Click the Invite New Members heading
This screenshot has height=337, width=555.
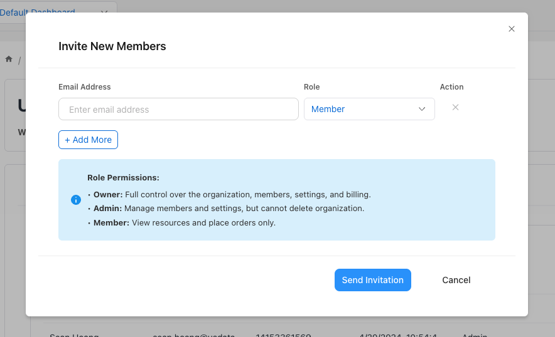click(x=112, y=46)
